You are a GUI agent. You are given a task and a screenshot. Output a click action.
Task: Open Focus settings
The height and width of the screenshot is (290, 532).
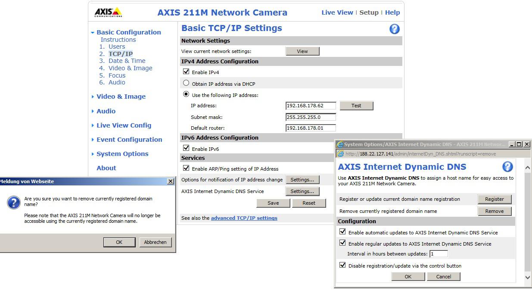tap(117, 75)
